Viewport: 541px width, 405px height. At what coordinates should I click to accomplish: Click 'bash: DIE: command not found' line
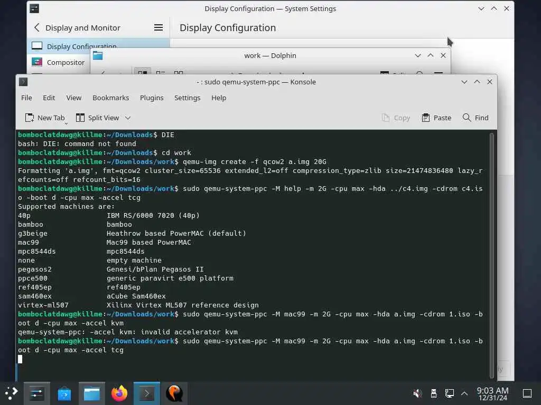point(77,143)
